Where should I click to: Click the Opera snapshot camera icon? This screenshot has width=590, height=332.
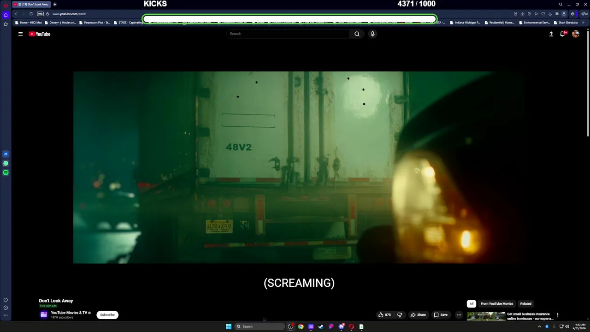click(522, 14)
